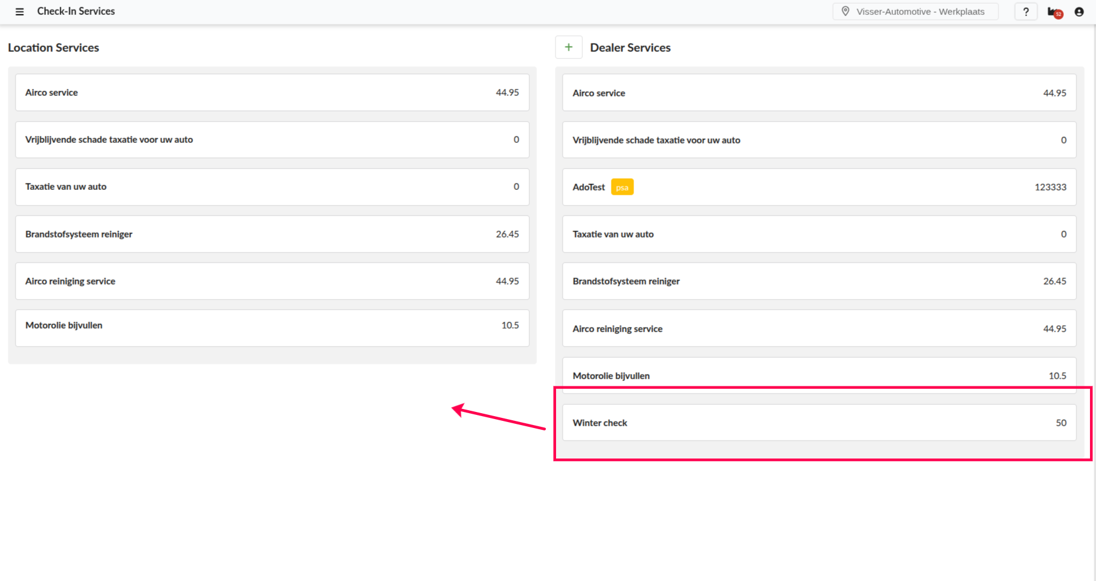The image size is (1096, 581).
Task: Select Airco service in Dealer Services
Action: (819, 93)
